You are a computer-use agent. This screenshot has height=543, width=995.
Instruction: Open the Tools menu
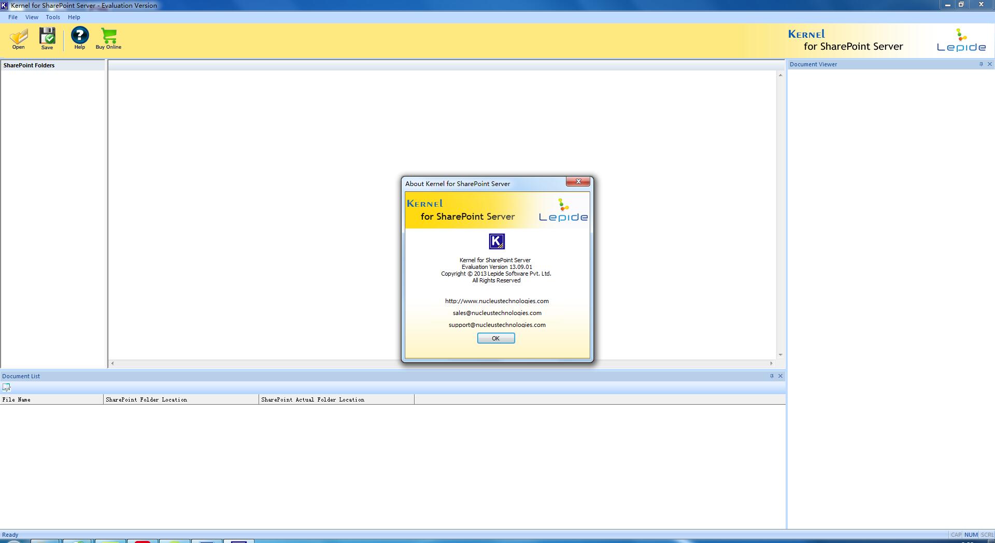[53, 17]
